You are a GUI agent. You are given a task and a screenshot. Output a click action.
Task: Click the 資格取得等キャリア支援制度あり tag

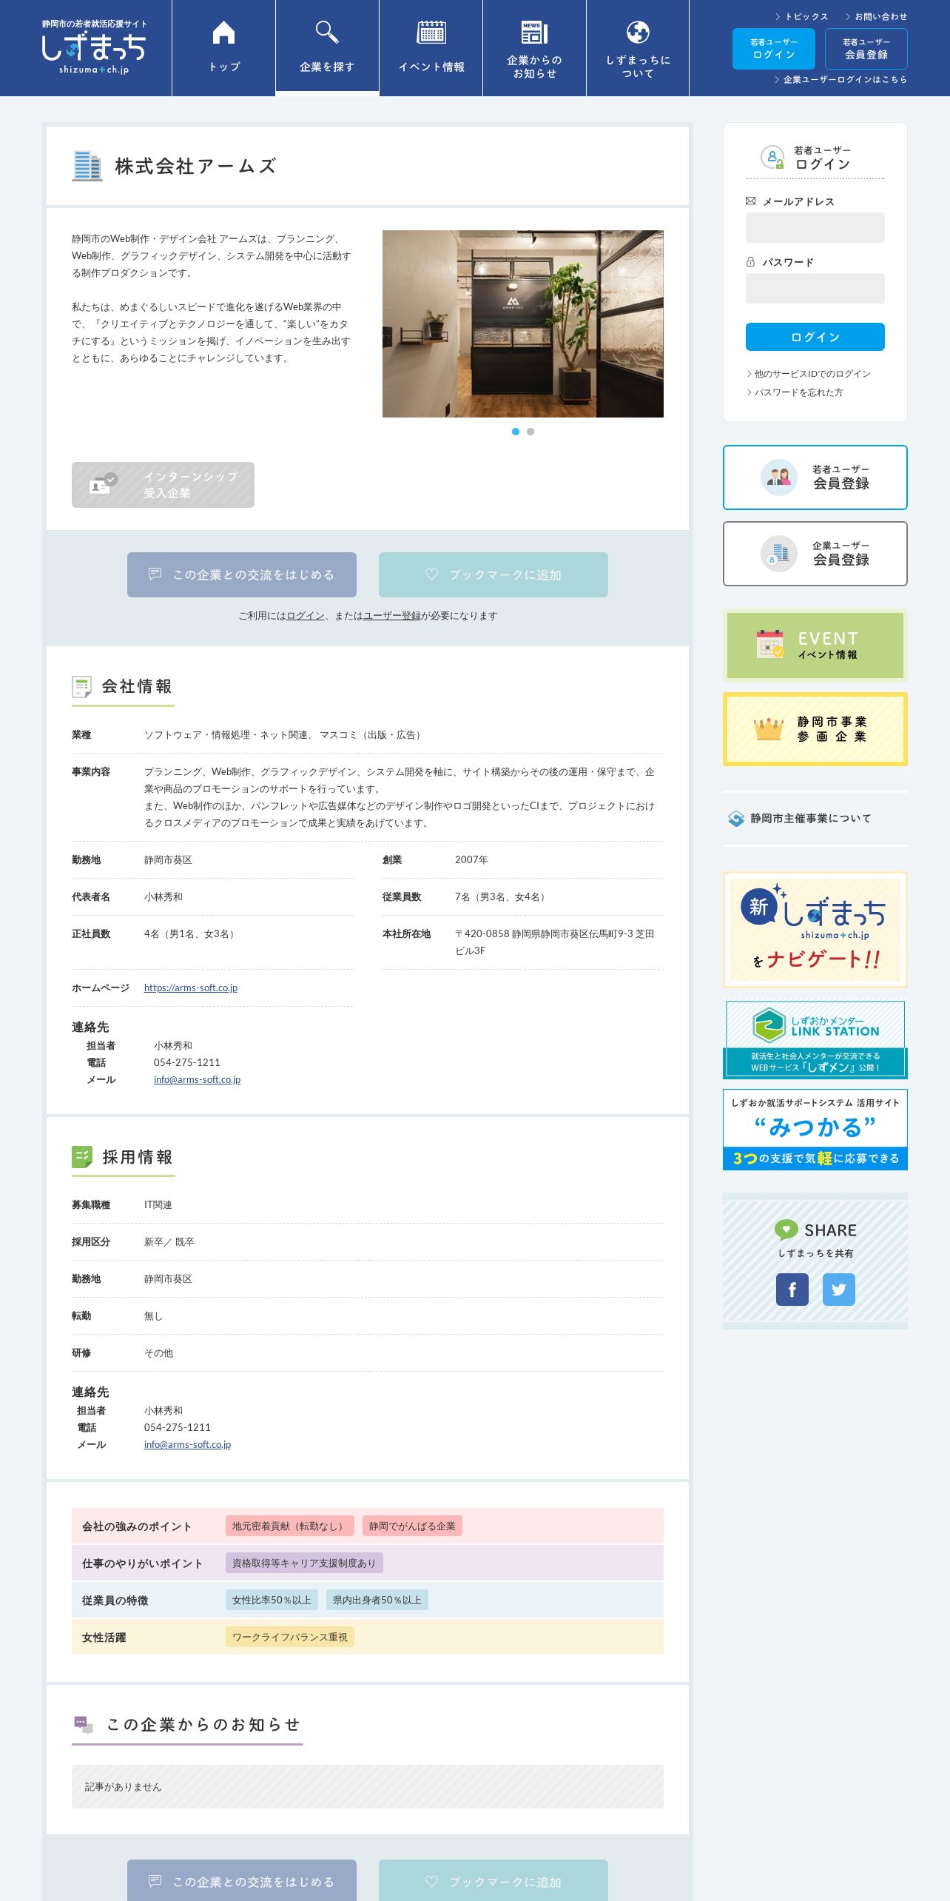click(304, 1563)
